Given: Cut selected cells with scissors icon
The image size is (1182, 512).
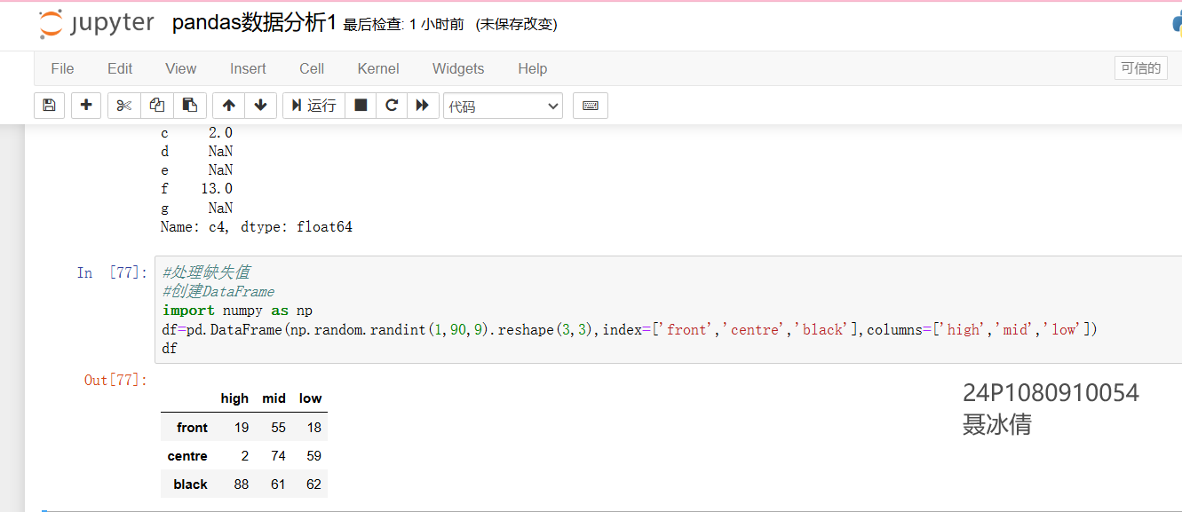Looking at the screenshot, I should [124, 106].
